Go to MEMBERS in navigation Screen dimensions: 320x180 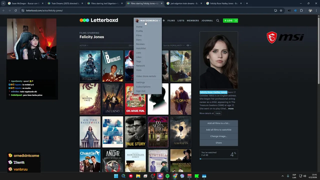[x=193, y=20]
